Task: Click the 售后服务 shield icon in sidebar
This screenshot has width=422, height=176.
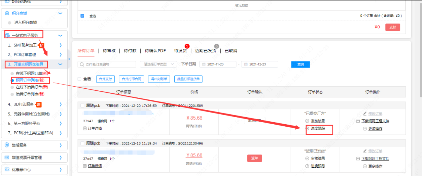Action: pyautogui.click(x=7, y=145)
